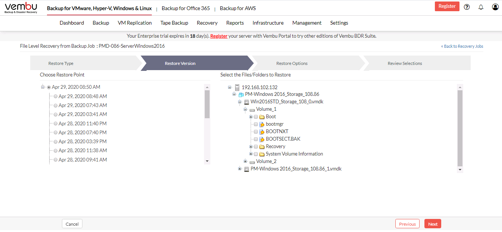Select the Apr 29, 2020 08:50 AM radio button
The width and height of the screenshot is (502, 232).
49,87
